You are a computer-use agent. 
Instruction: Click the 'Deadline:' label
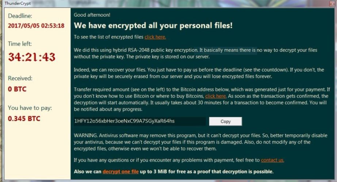20,16
